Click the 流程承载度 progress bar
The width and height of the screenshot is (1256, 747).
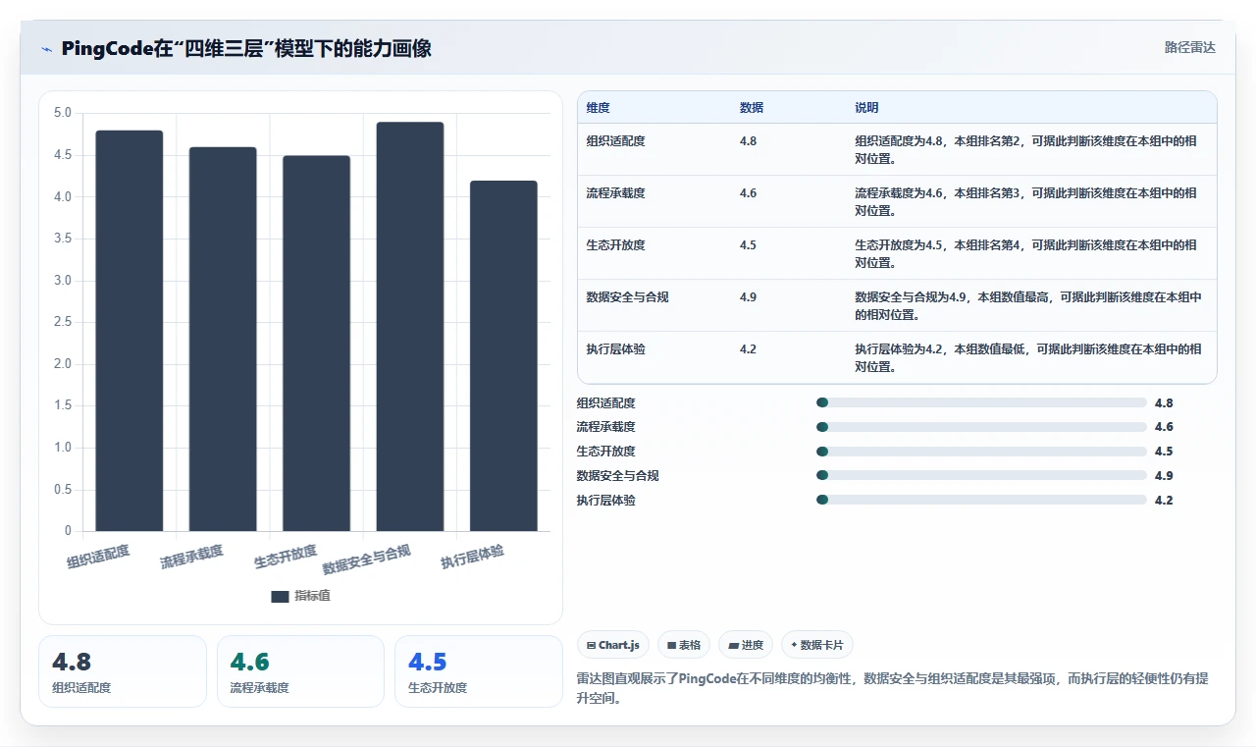(x=981, y=427)
